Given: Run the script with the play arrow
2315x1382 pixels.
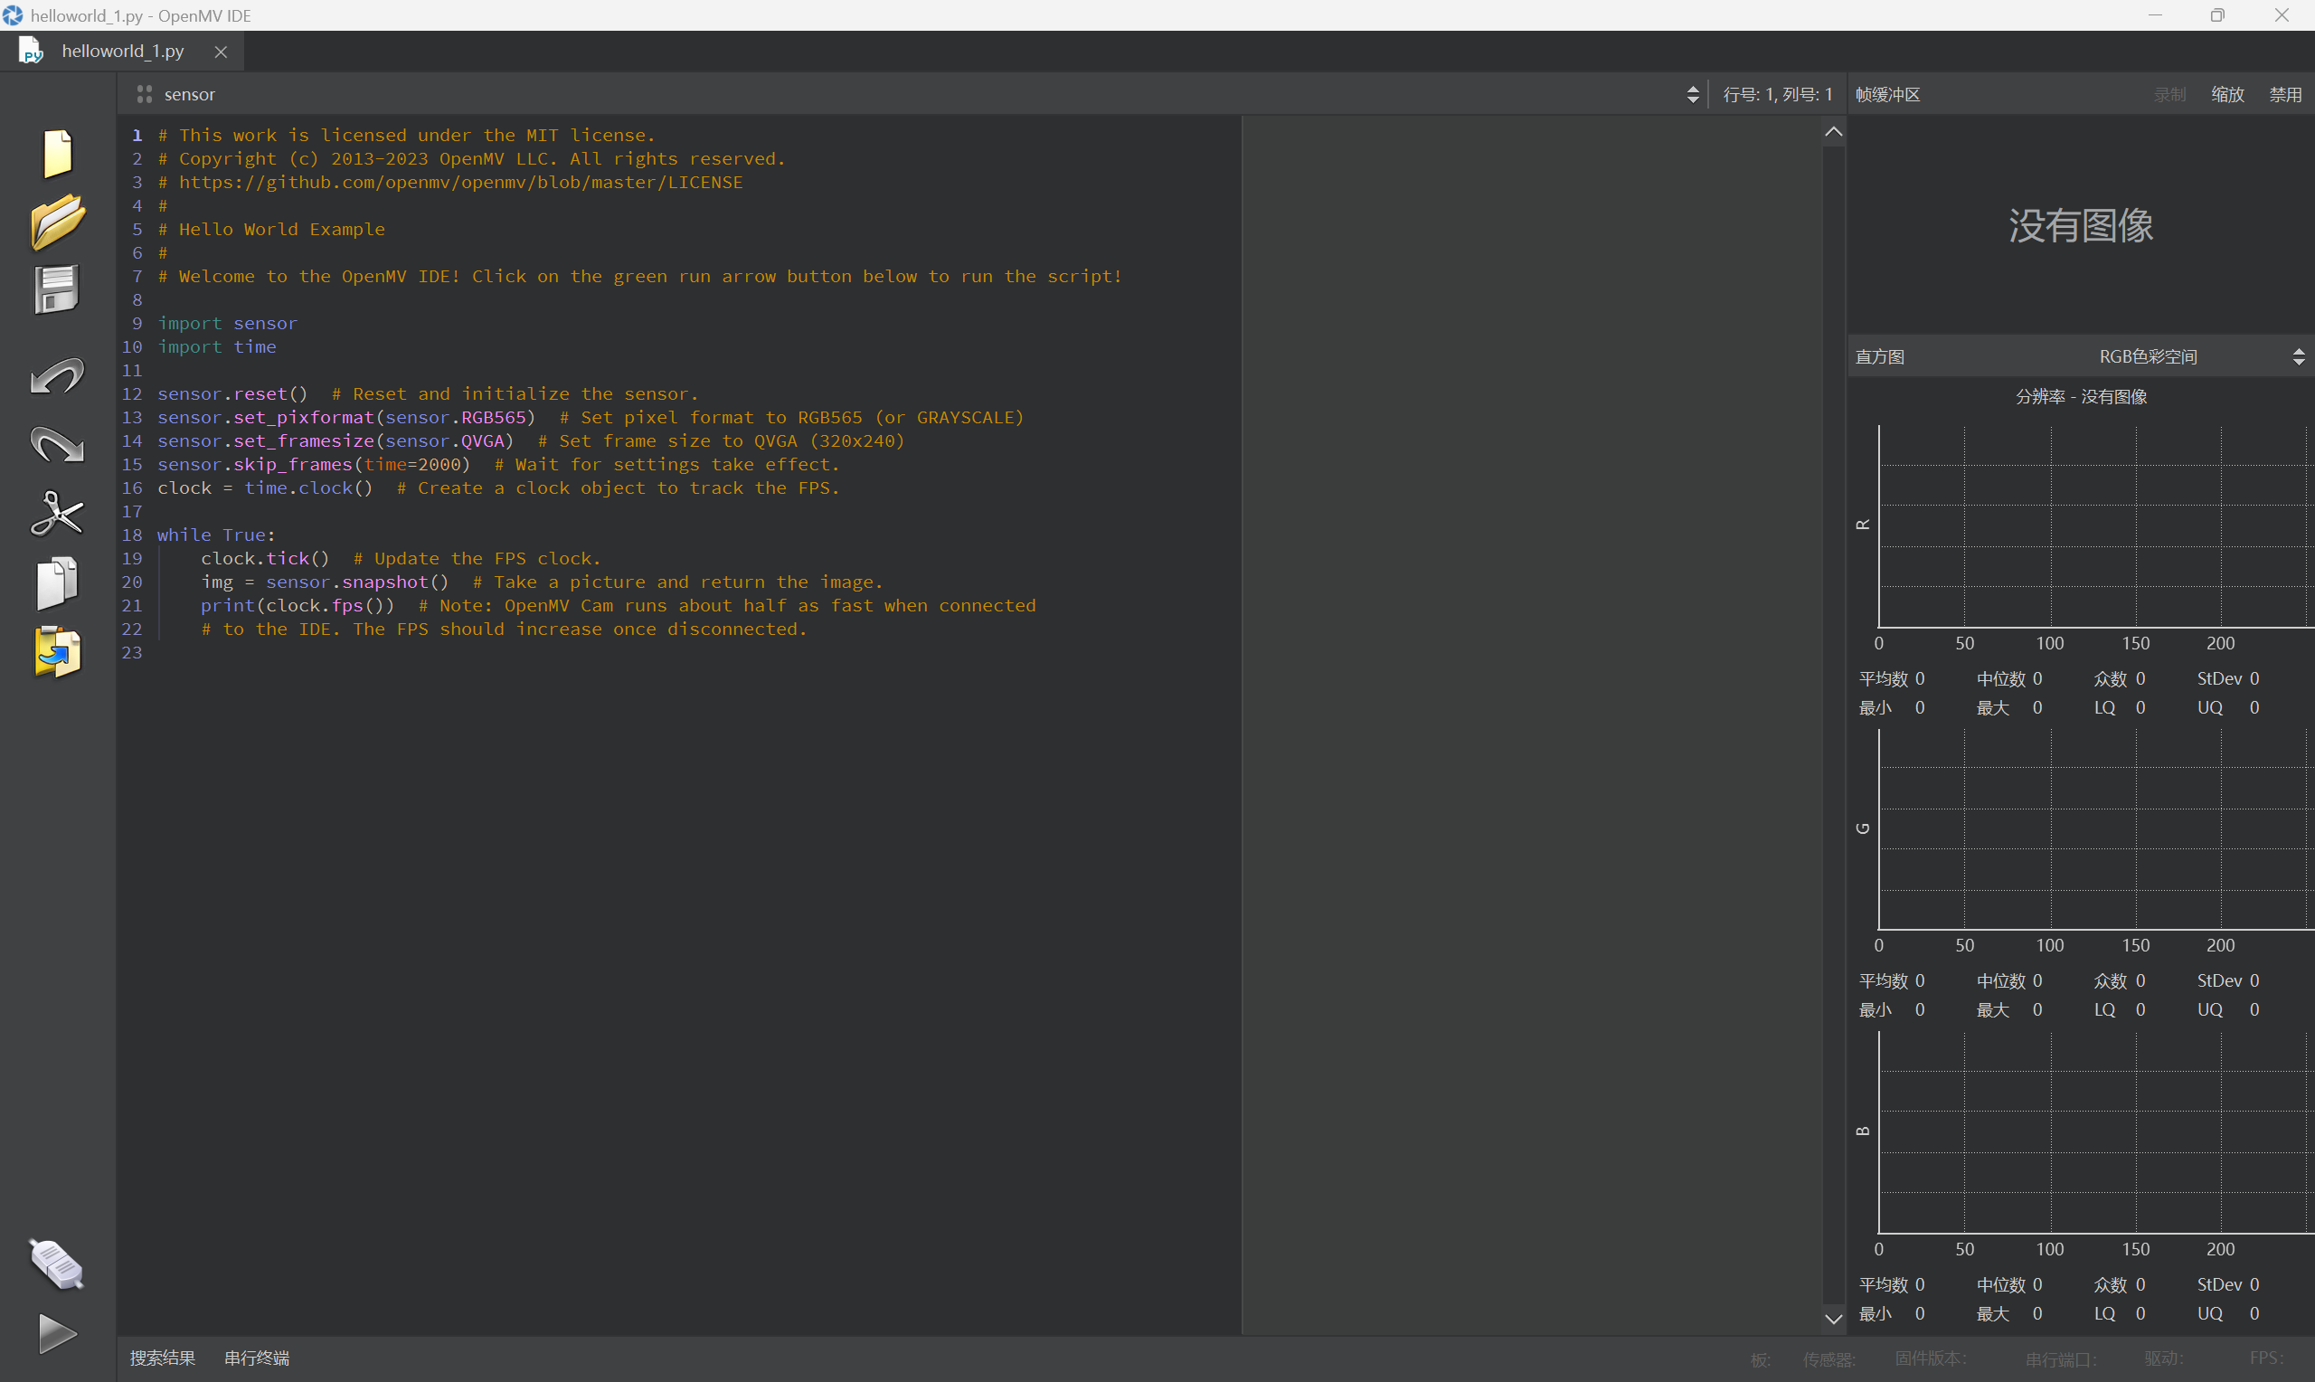Looking at the screenshot, I should (x=58, y=1333).
